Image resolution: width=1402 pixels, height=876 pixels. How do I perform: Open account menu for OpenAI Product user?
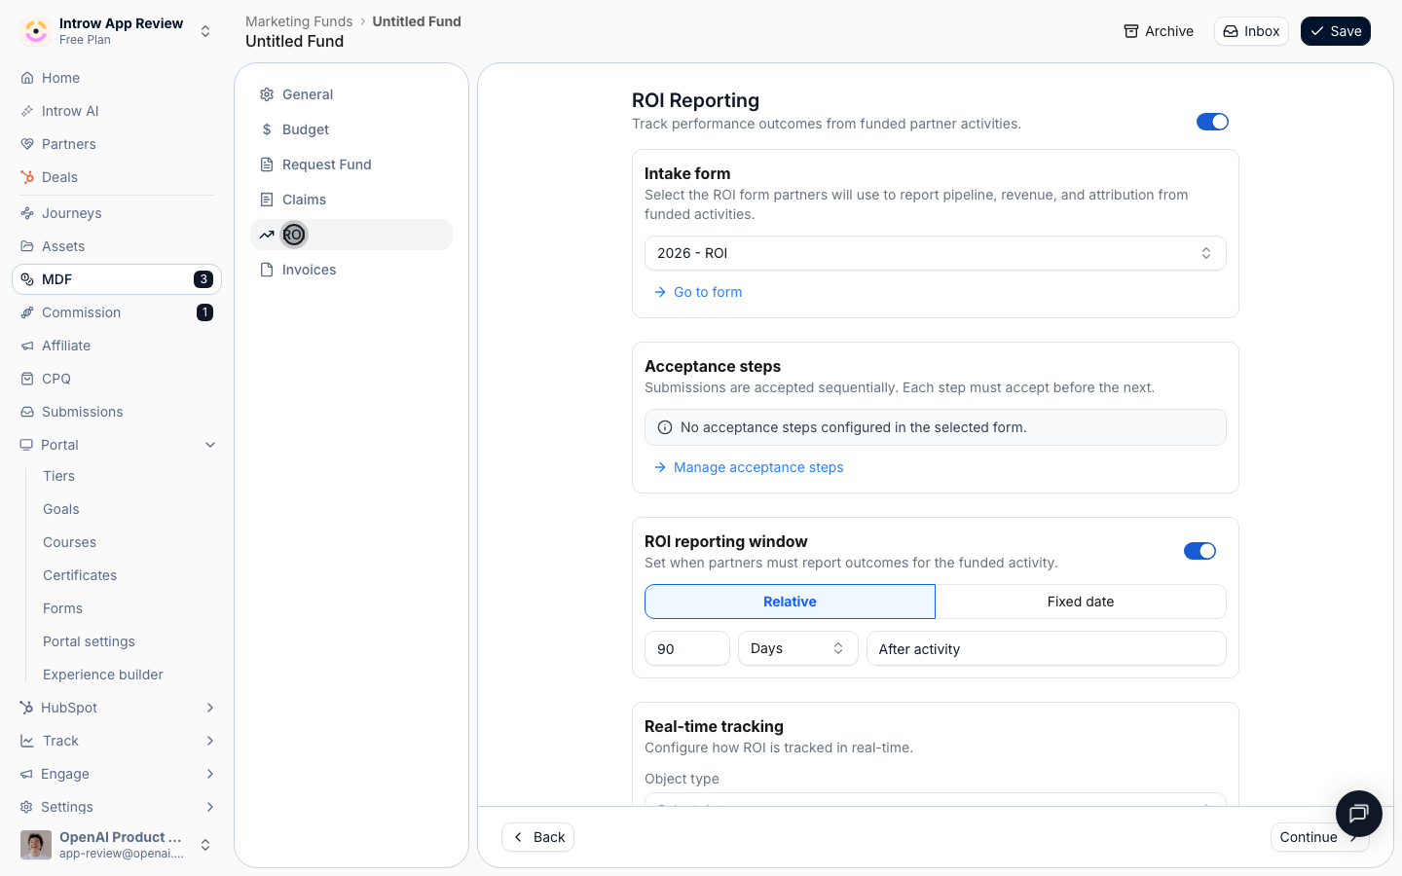(117, 845)
